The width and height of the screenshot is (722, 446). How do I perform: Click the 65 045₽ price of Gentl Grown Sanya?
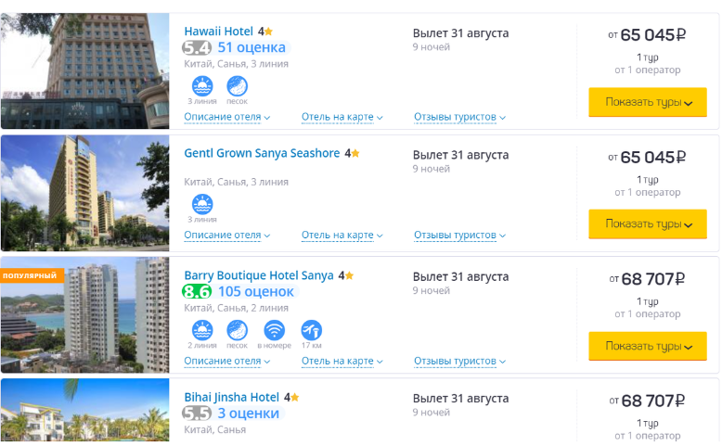point(653,158)
